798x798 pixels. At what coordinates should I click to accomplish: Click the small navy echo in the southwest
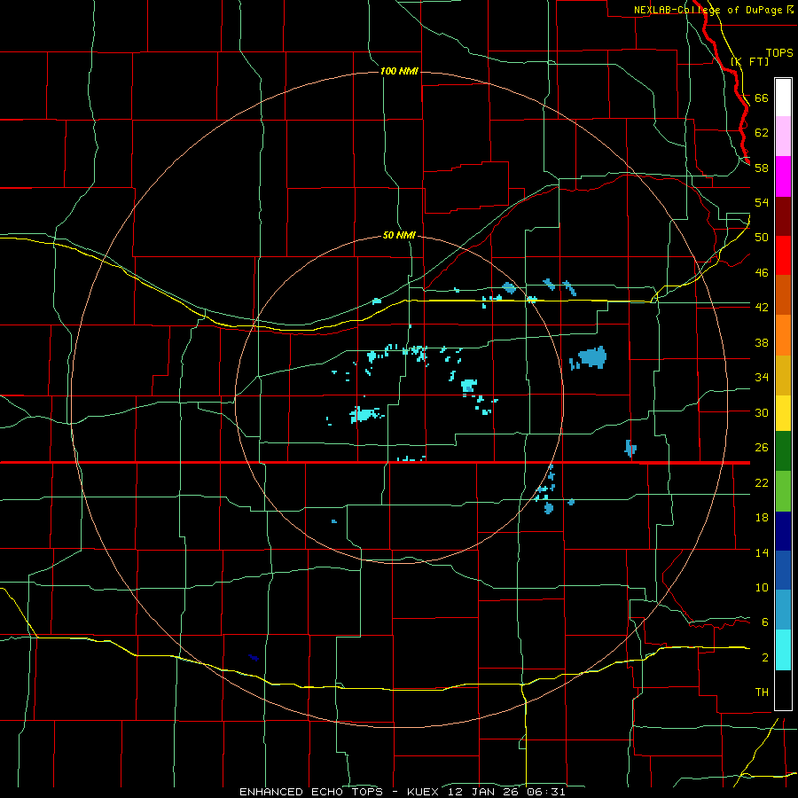coord(254,658)
